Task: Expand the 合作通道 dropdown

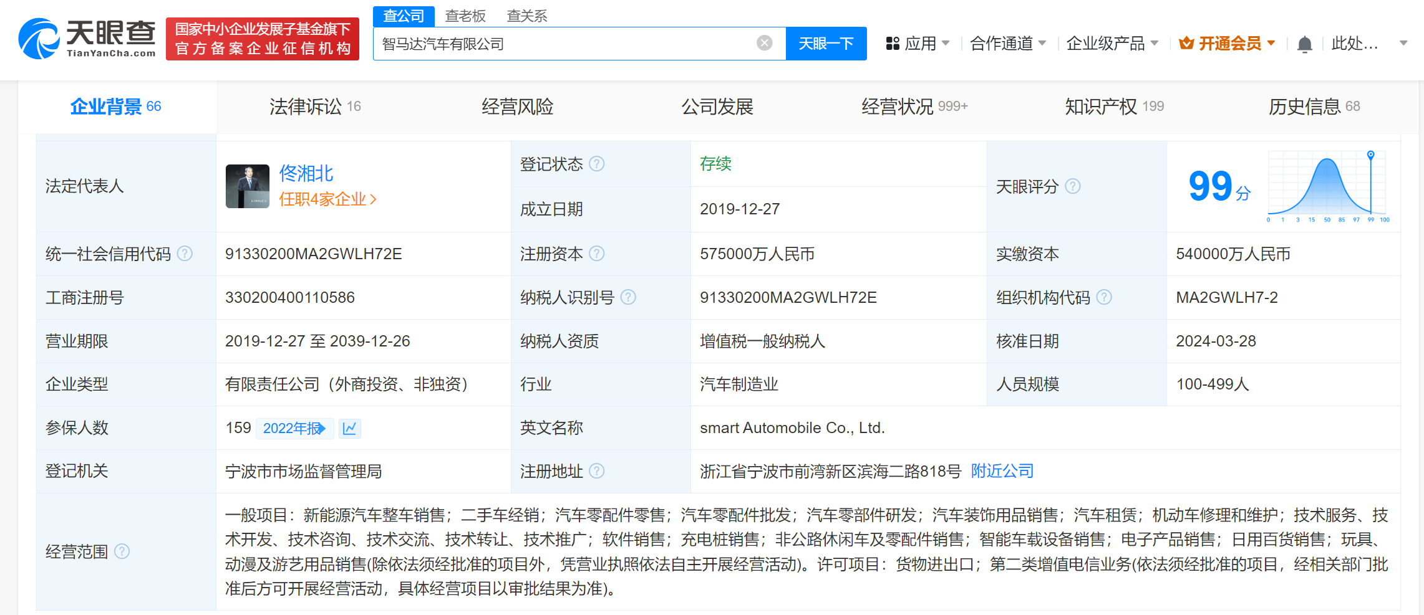Action: coord(1007,44)
